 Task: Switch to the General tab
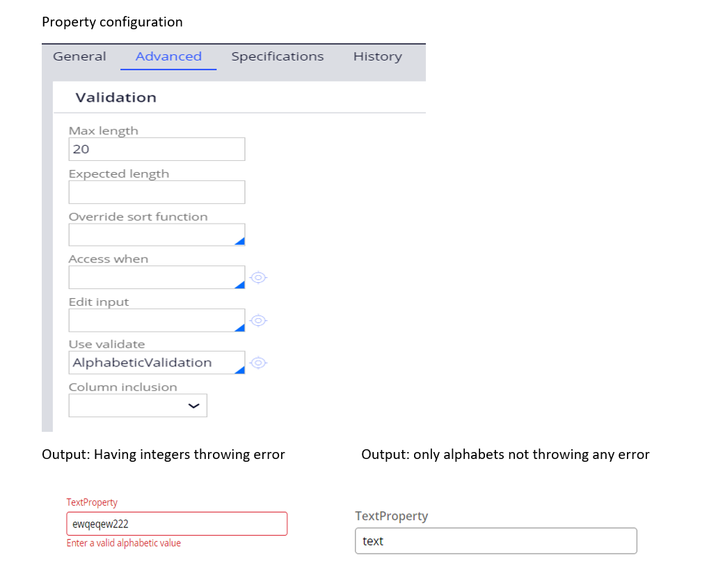coord(79,56)
